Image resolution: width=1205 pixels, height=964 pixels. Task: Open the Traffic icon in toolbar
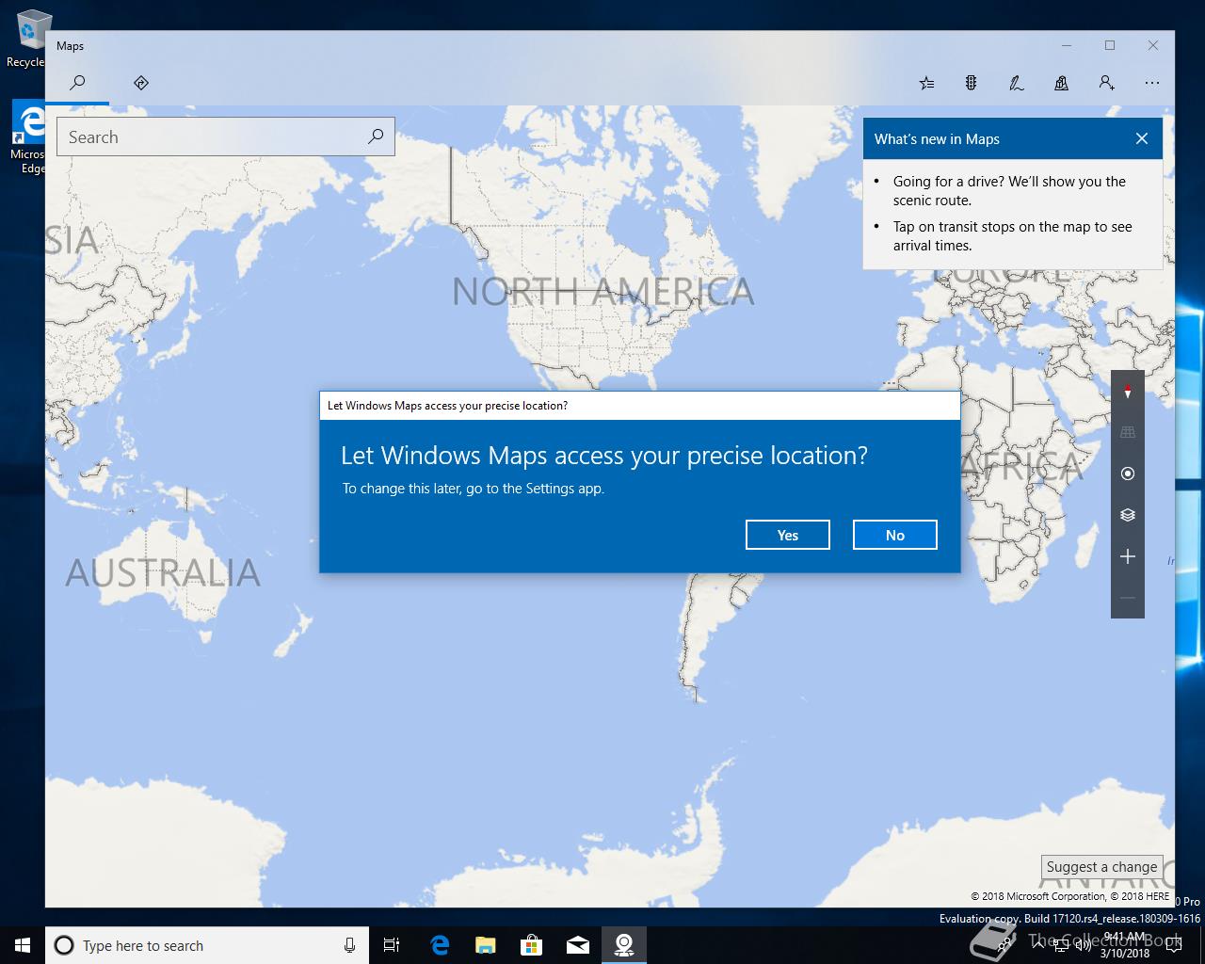(x=971, y=83)
